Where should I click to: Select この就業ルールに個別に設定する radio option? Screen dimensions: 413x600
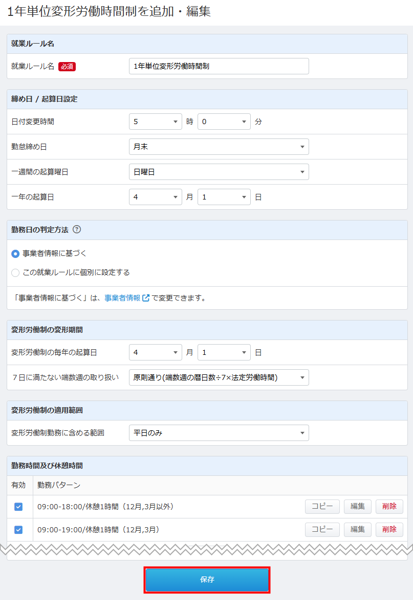pyautogui.click(x=15, y=273)
